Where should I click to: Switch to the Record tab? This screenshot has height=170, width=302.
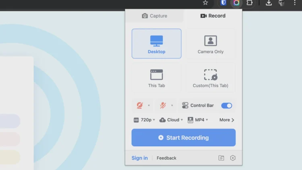[x=213, y=16]
